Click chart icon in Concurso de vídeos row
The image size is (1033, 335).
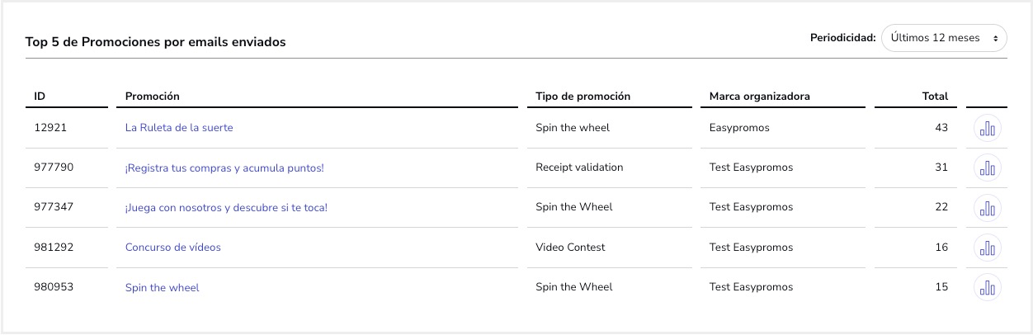(988, 248)
